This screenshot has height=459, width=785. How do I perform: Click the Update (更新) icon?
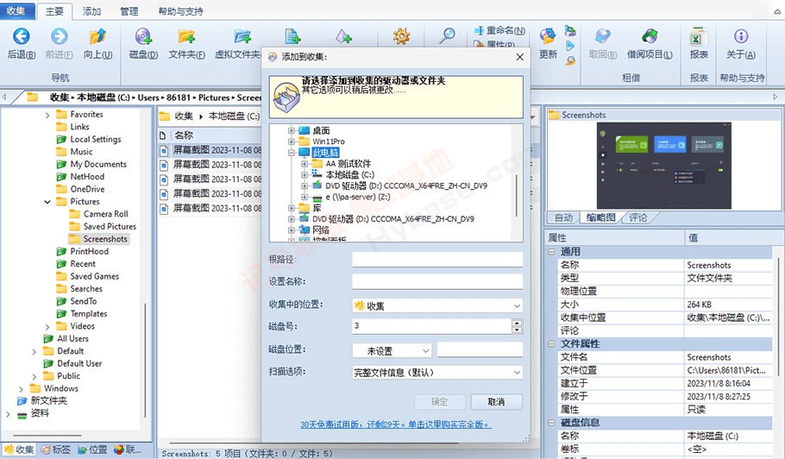tap(548, 36)
